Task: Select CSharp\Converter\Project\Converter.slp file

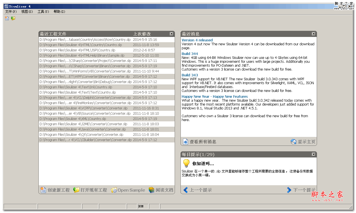Action: 107,61
